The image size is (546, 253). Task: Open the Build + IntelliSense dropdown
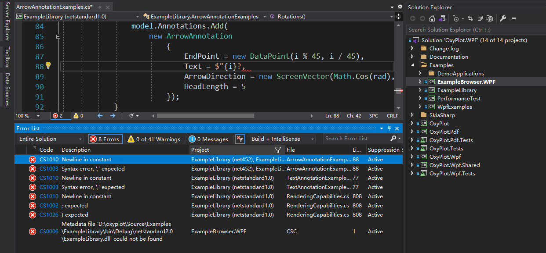(x=283, y=139)
